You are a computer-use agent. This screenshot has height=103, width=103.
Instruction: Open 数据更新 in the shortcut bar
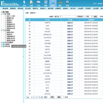tap(58, 9)
